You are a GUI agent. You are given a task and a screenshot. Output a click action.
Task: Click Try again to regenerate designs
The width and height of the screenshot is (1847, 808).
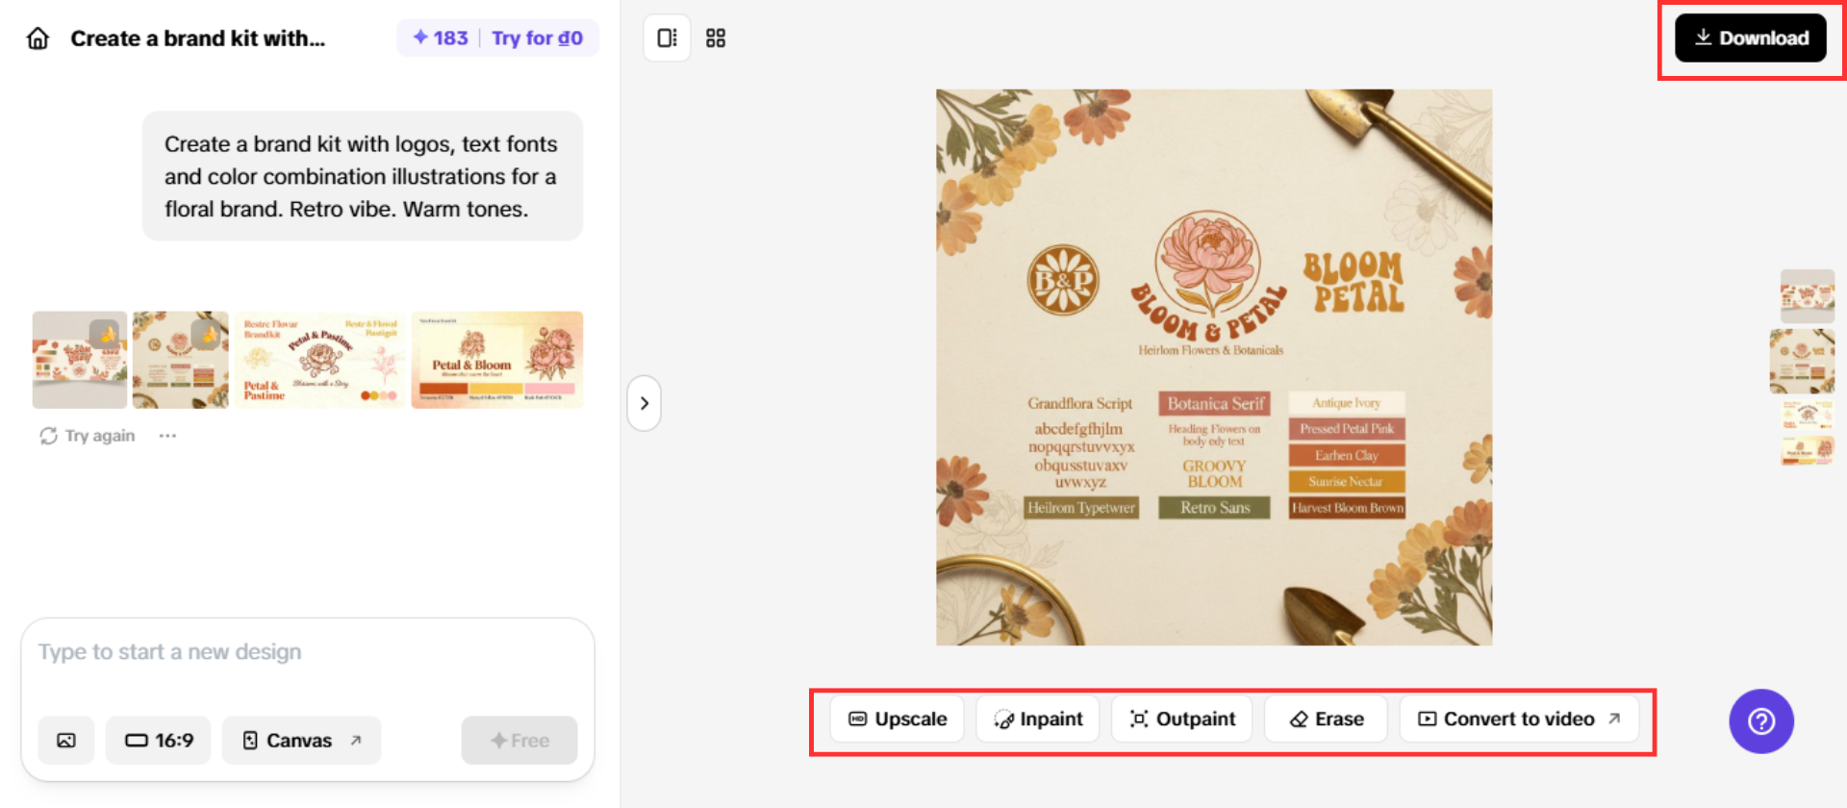point(88,436)
